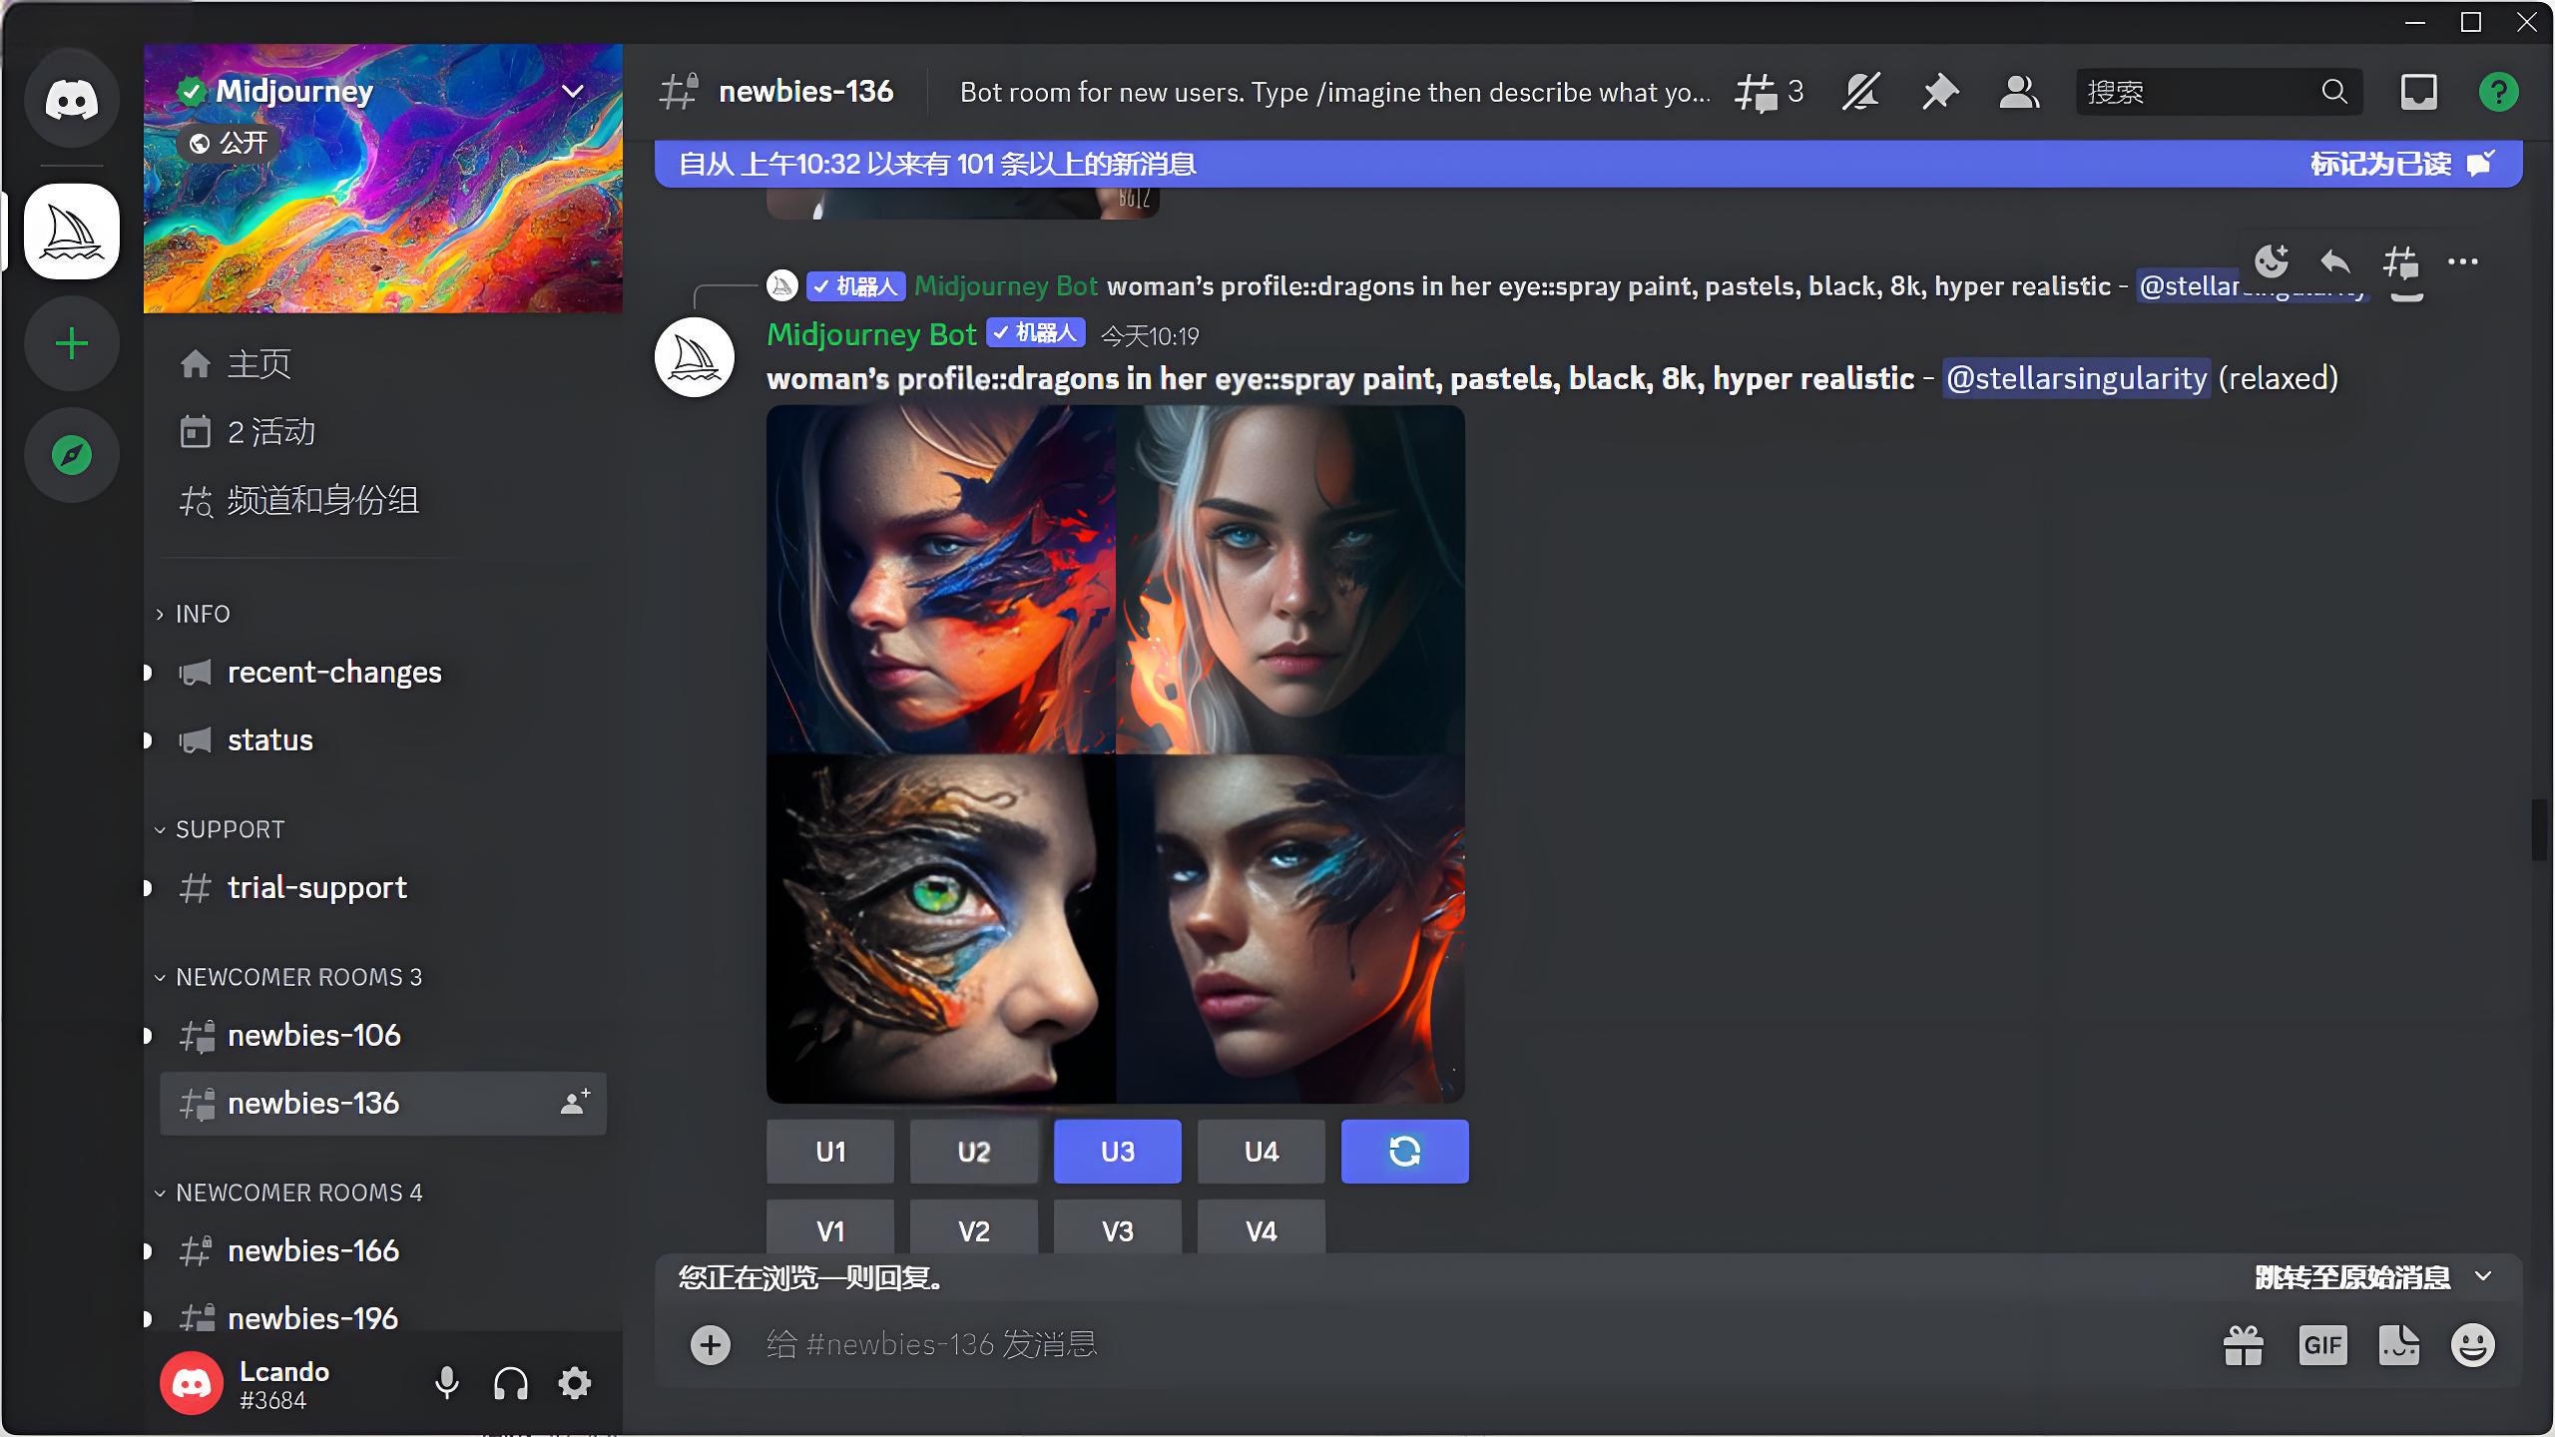Screen dimensions: 2555x1437
Task: Open Discord direct messages home
Action: tap(72, 100)
